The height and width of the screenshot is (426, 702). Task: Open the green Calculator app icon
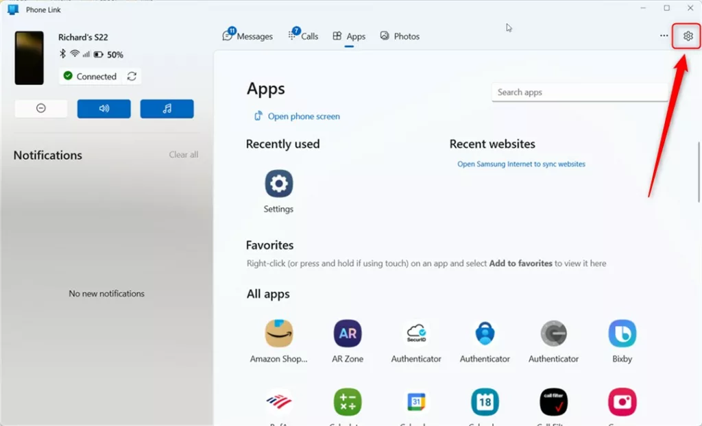pos(348,402)
